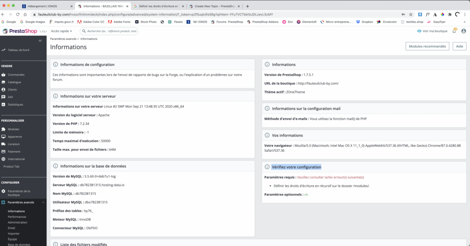Click the Modules recommandés button
This screenshot has width=470, height=246.
coord(427,46)
